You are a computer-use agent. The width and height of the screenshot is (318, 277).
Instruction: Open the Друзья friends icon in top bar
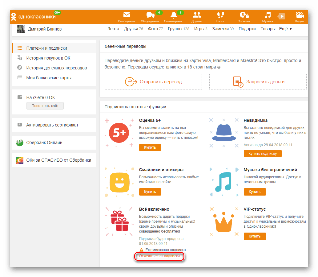197,15
